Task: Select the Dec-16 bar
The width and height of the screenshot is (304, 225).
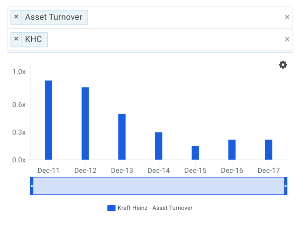Action: (x=232, y=150)
